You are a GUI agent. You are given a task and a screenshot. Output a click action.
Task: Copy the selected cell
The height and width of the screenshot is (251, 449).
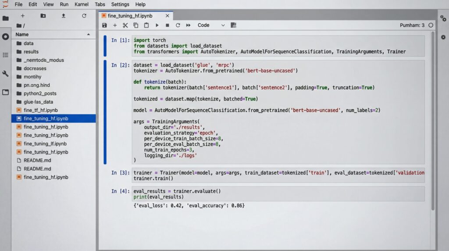click(x=136, y=25)
